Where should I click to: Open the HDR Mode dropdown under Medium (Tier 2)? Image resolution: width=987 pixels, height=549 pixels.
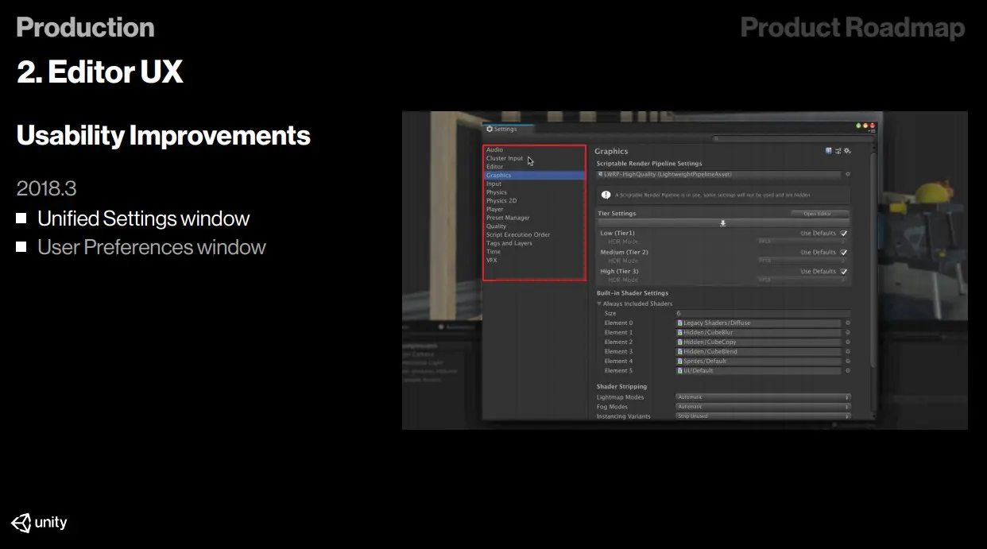click(802, 261)
